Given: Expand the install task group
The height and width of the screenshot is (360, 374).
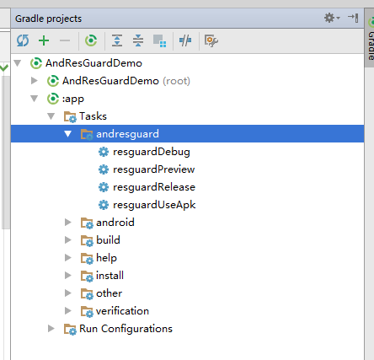Looking at the screenshot, I should click(68, 276).
